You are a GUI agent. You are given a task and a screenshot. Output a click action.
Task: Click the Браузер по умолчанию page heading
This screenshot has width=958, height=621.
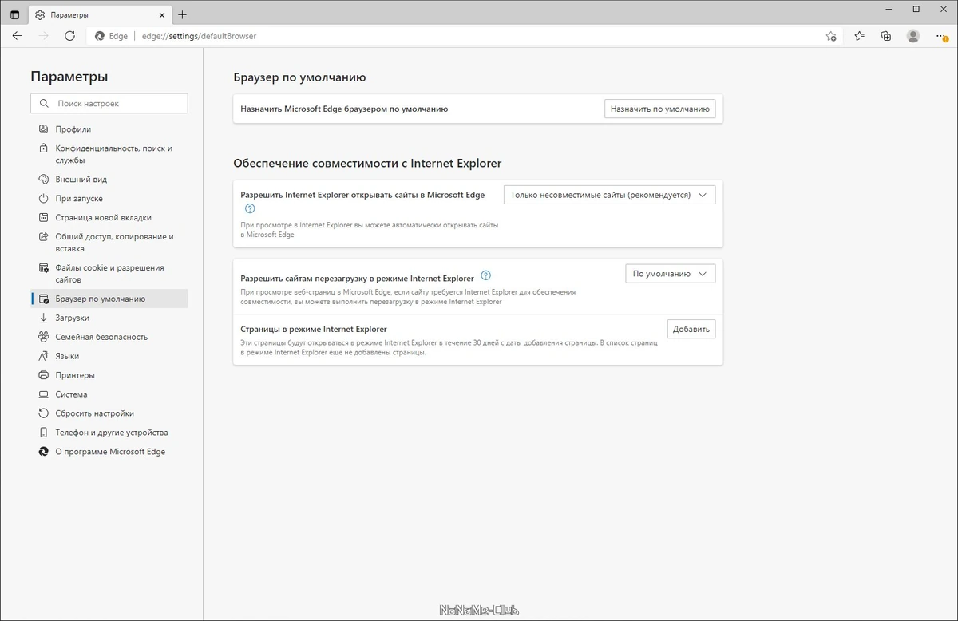coord(299,77)
